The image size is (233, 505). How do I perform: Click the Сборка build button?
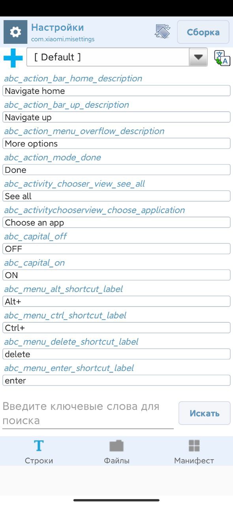(x=203, y=32)
